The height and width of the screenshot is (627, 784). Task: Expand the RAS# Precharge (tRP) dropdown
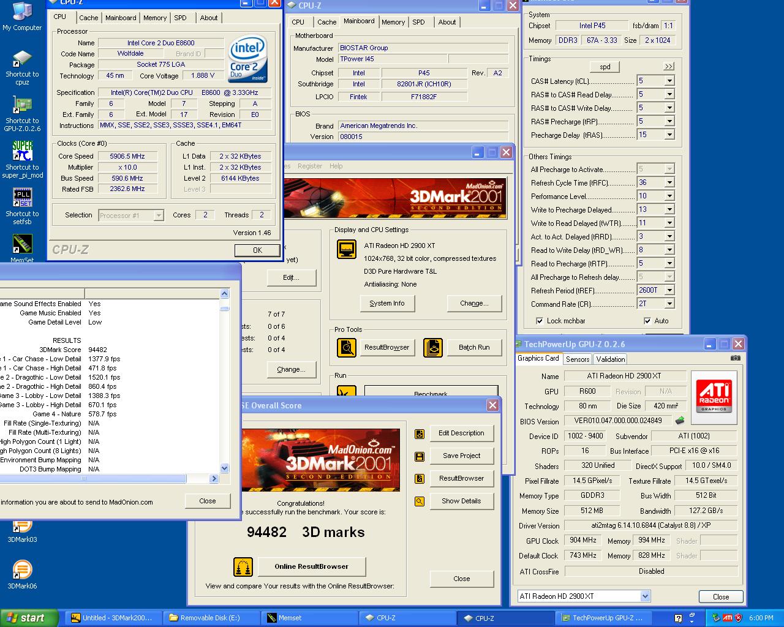669,121
